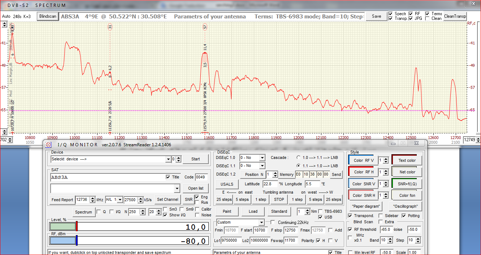Enable the Clean checkbox
This screenshot has width=481, height=255.
(428, 18)
